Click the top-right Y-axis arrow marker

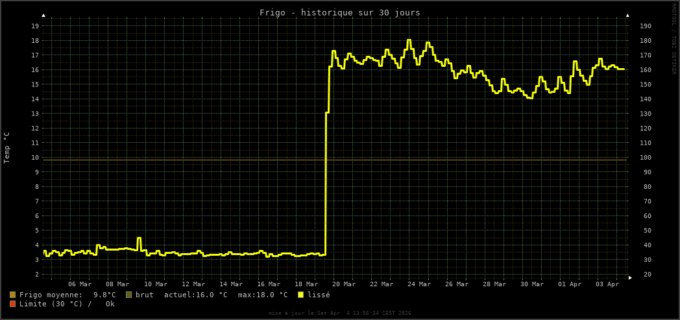pyautogui.click(x=627, y=15)
